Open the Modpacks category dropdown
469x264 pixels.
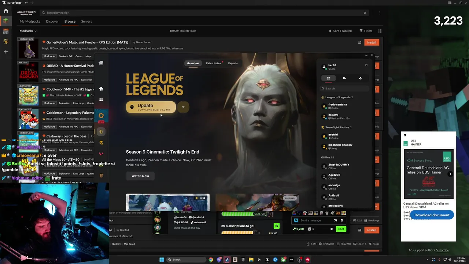pyautogui.click(x=28, y=31)
